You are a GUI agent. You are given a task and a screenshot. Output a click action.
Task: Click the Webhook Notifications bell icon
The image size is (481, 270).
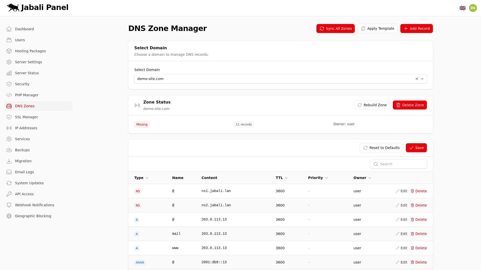pos(9,205)
